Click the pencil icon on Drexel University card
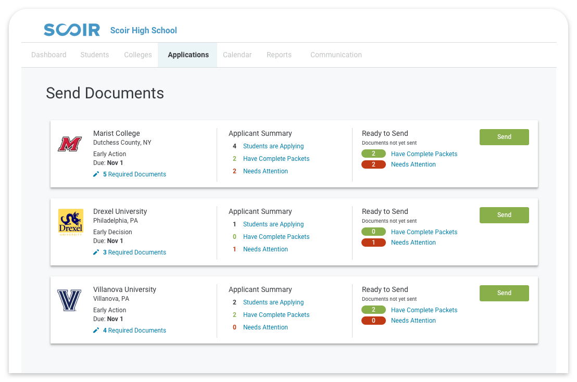This screenshot has height=382, width=577. click(x=96, y=252)
